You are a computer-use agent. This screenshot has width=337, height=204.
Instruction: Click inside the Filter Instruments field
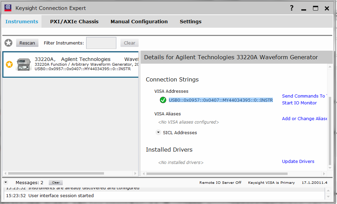point(101,43)
